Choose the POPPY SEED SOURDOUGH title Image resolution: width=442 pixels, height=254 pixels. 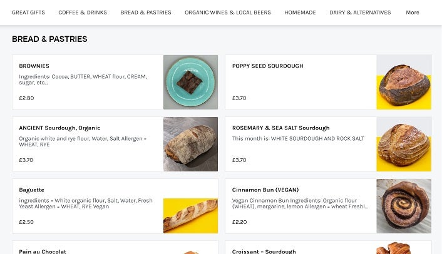[267, 66]
